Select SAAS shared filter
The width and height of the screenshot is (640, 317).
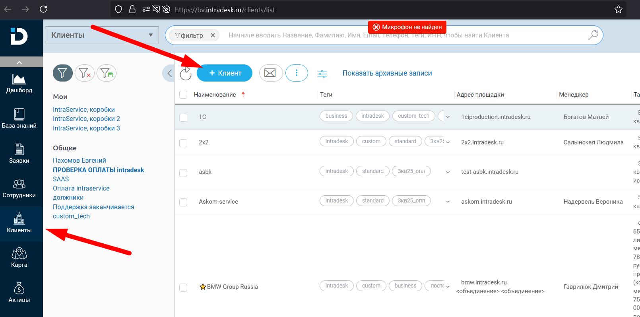61,179
